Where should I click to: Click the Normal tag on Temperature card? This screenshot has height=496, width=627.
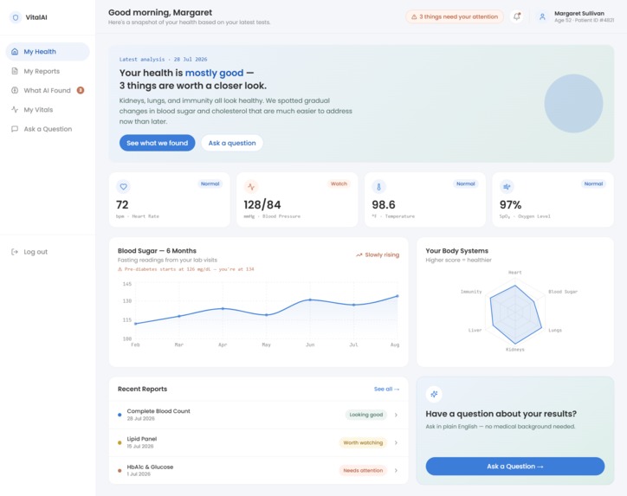pyautogui.click(x=465, y=184)
